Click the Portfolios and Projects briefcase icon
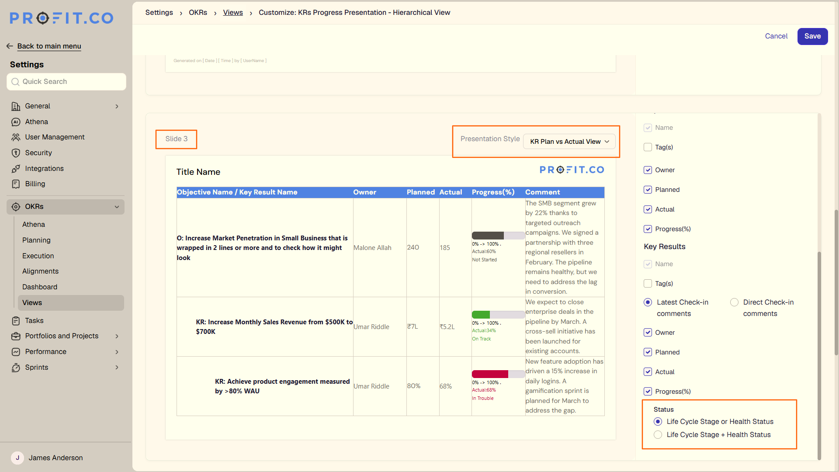This screenshot has height=472, width=839. (16, 336)
